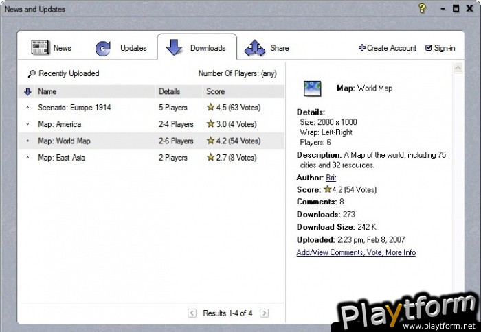The image size is (481, 332).
Task: Click the Share arrows icon
Action: (255, 48)
